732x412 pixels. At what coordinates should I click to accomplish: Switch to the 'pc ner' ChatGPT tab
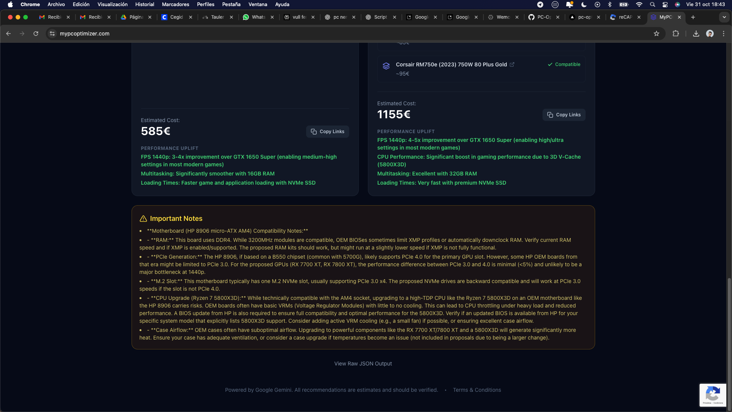point(340,17)
